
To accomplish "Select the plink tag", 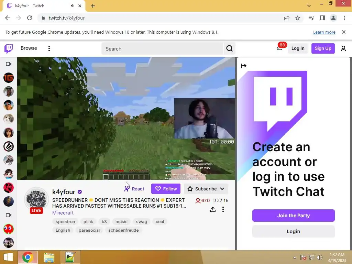I will coord(88,222).
